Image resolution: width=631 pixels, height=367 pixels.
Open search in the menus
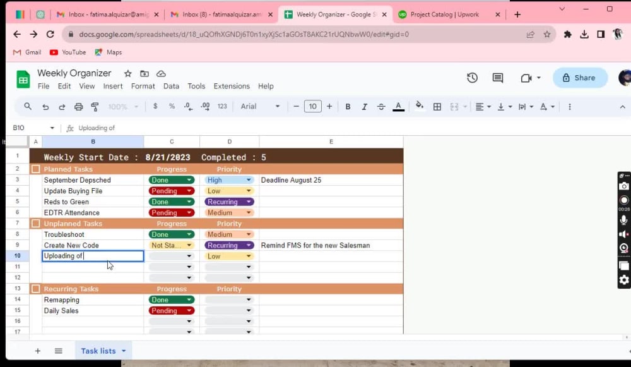click(x=28, y=106)
